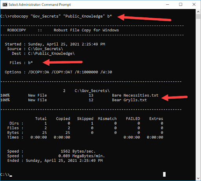The width and height of the screenshot is (201, 181).
Task: Click the Started date and time line
Action: [x=55, y=44]
